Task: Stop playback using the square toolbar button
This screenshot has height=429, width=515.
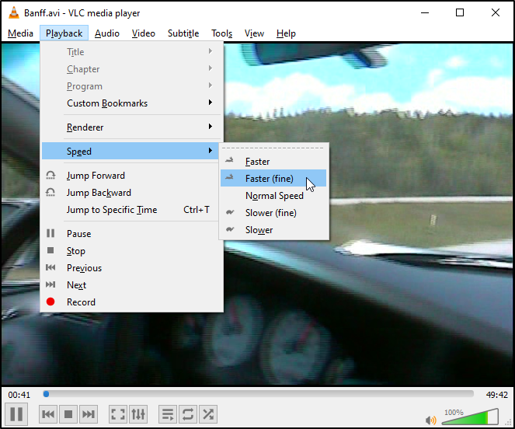Action: pyautogui.click(x=68, y=414)
